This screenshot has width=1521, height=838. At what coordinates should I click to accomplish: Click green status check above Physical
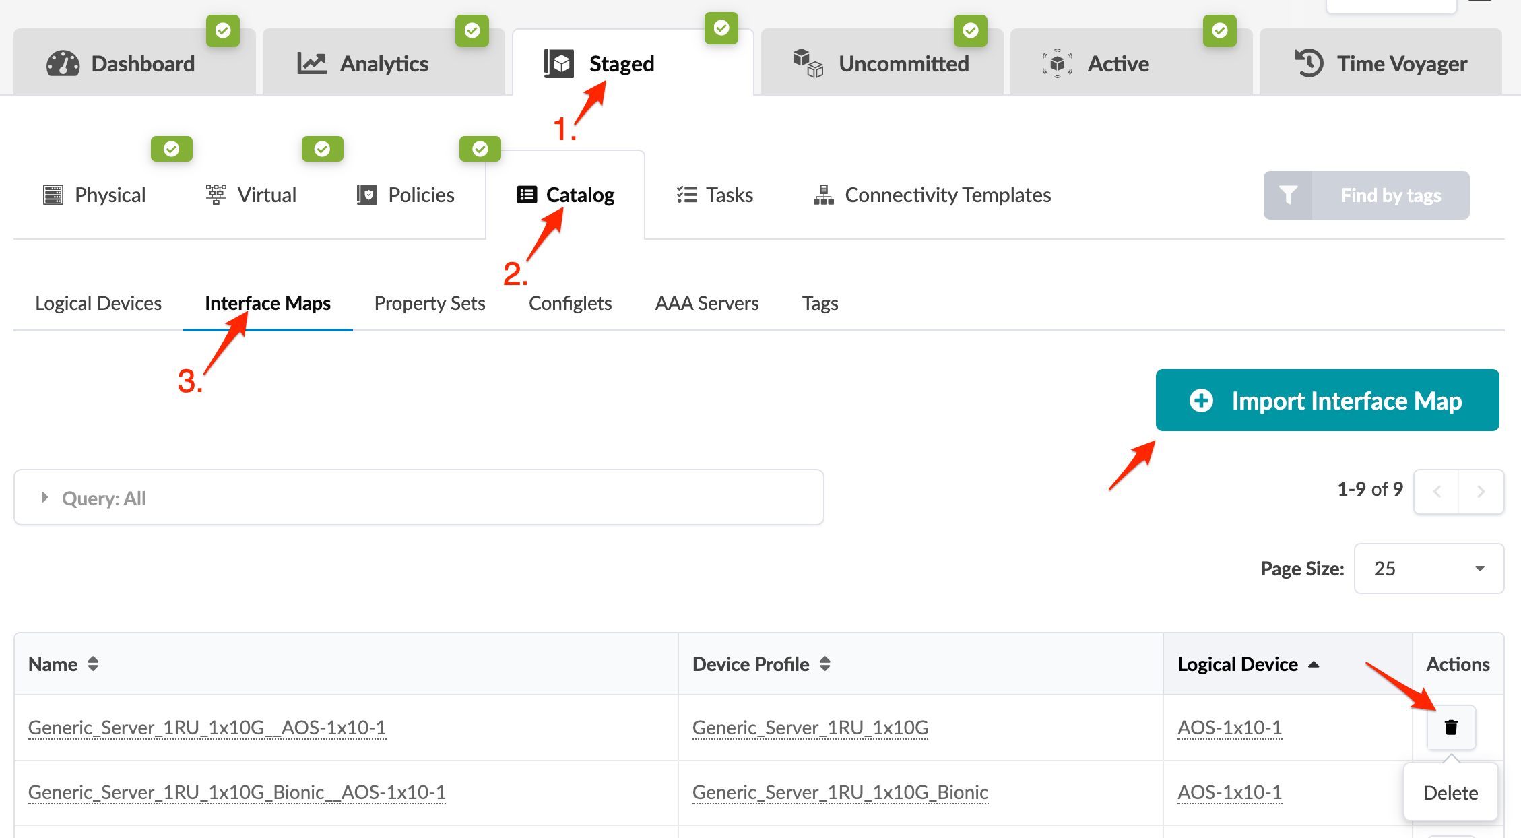(172, 149)
